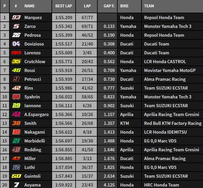Click Rossi's number 46 rider icon
203x188 pixels.
click(x=16, y=70)
